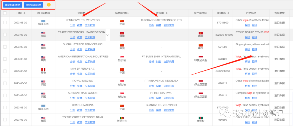Click 解析 in the 670419 row

248,86
